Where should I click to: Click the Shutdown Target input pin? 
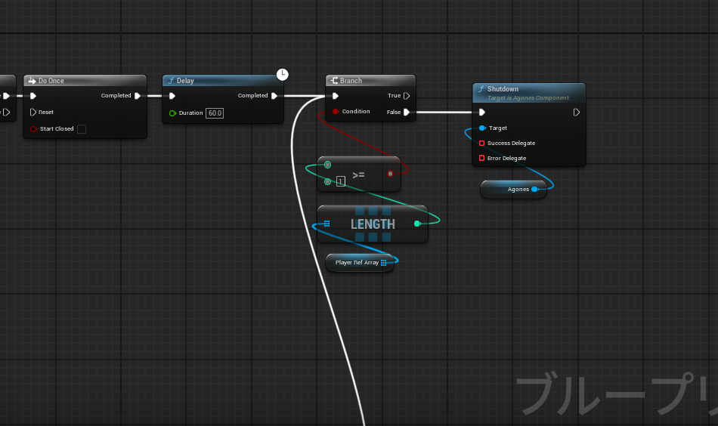pos(482,128)
